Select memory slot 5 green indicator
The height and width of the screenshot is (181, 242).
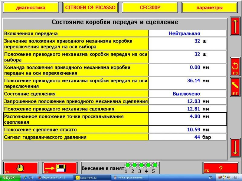(155, 165)
